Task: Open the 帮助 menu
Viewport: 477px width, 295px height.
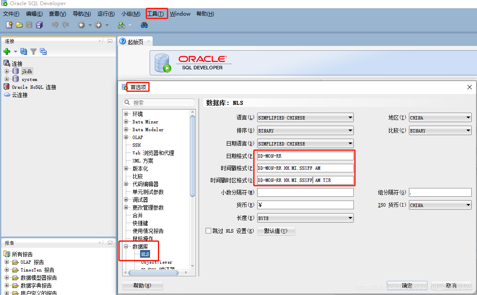Action: click(x=205, y=14)
